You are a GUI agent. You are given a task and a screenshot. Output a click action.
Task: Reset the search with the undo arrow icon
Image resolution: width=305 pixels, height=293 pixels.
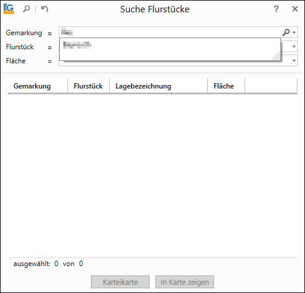click(x=45, y=9)
